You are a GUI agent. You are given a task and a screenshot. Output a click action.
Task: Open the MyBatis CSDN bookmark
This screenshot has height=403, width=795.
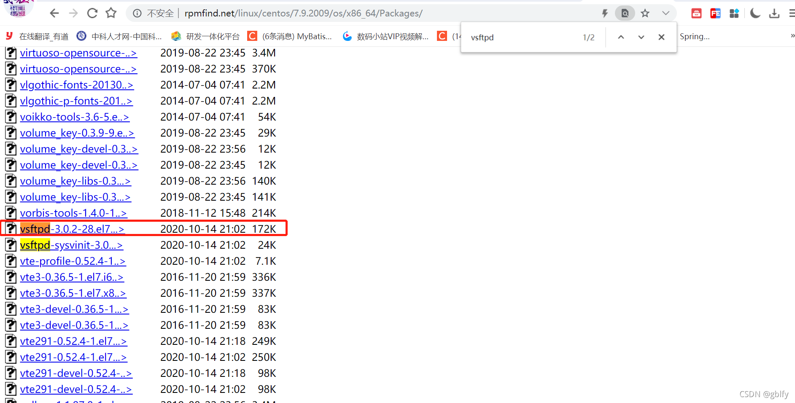click(290, 36)
